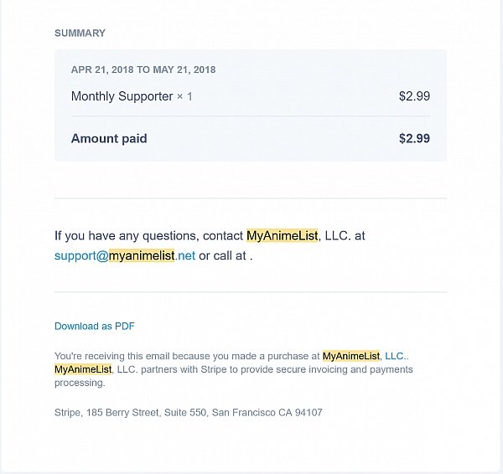Screen dimensions: 503x474
Task: Click highlighted MyAnimeList in the contact sentence
Action: pyautogui.click(x=282, y=235)
